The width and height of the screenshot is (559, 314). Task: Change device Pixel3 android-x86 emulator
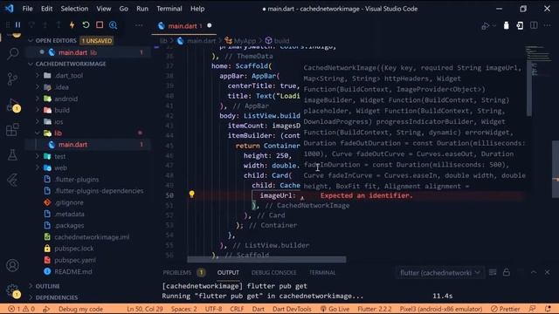[440, 309]
